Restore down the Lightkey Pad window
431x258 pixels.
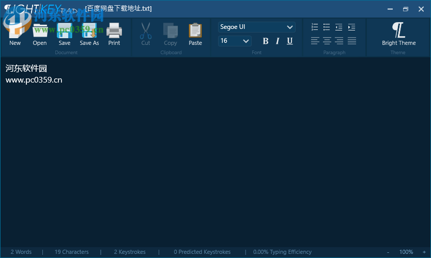tap(406, 9)
